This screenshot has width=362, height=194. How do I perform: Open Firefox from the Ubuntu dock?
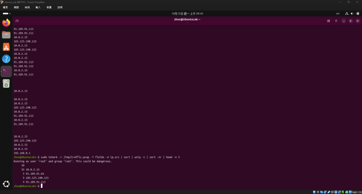pyautogui.click(x=6, y=23)
